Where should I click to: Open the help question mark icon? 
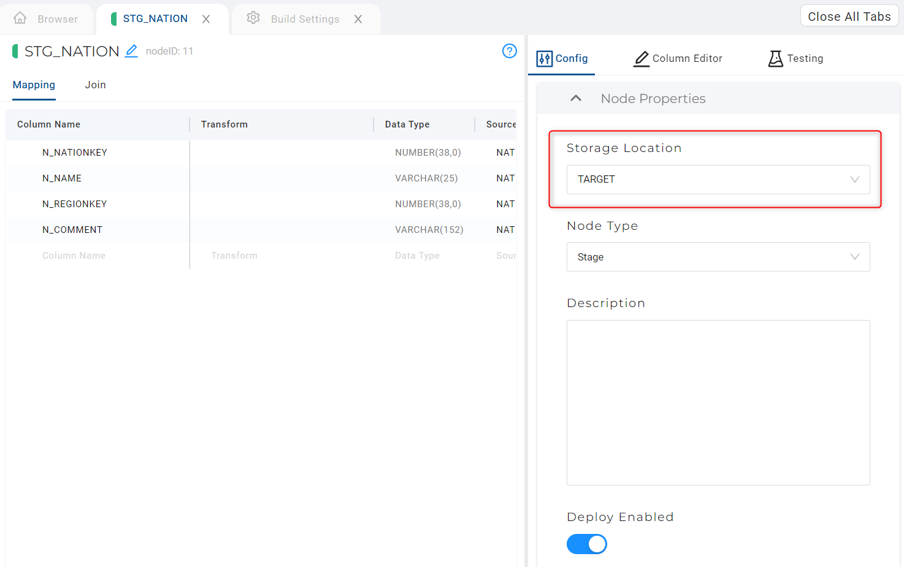coord(510,51)
